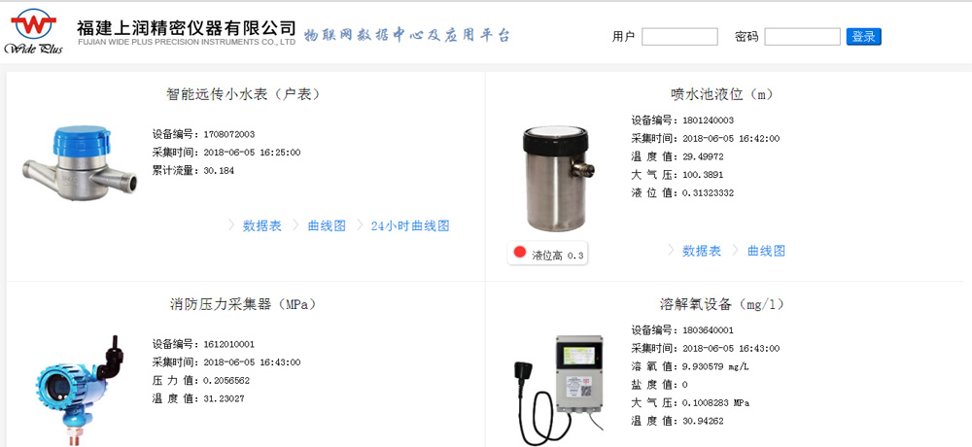Click the red 液位高 alarm indicator dot
This screenshot has height=447, width=972.
pos(519,253)
